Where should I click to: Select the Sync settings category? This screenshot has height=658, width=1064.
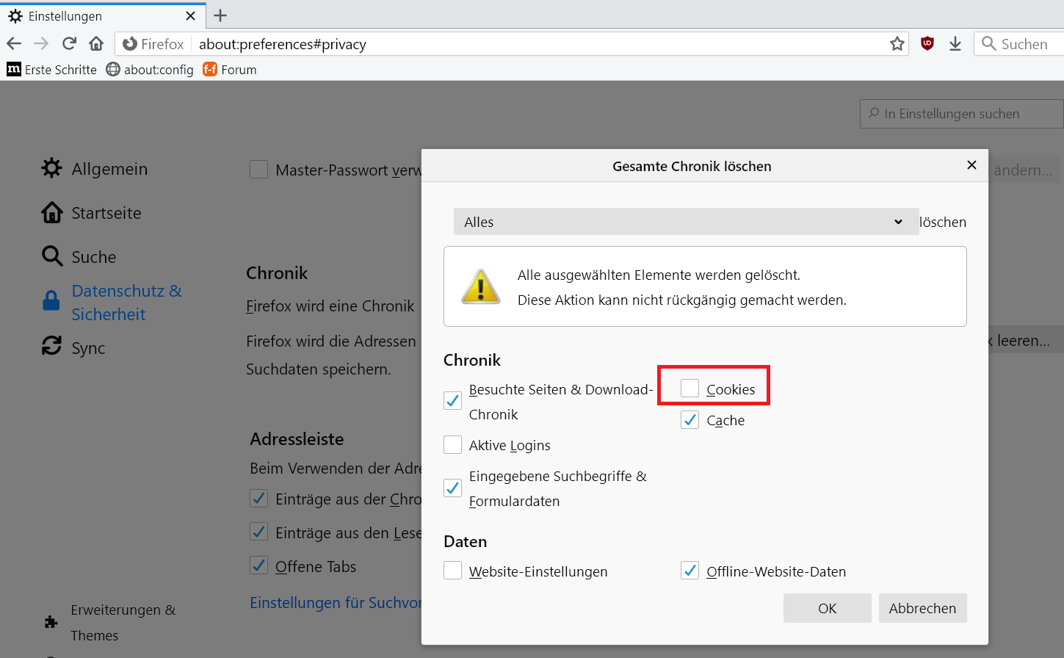[73, 347]
